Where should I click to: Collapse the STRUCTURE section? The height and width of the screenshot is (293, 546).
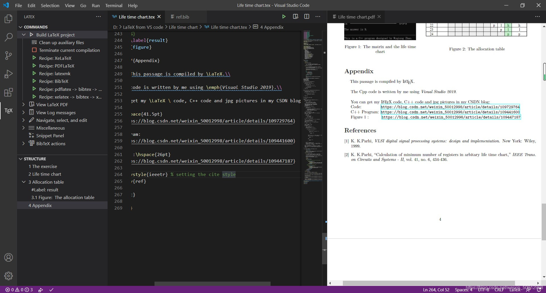coord(20,159)
